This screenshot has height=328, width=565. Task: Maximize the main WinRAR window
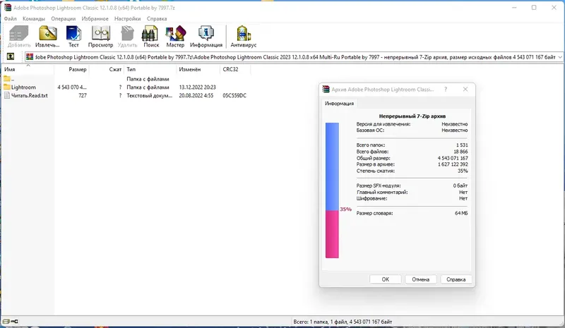click(534, 8)
